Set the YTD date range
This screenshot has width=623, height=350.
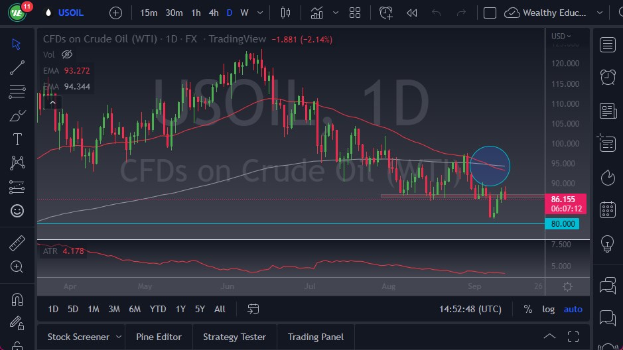coord(158,309)
